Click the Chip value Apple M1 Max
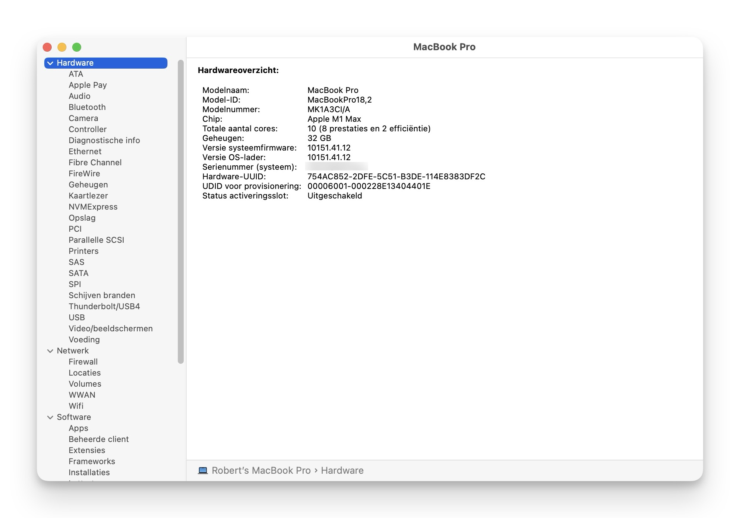 [x=334, y=119]
